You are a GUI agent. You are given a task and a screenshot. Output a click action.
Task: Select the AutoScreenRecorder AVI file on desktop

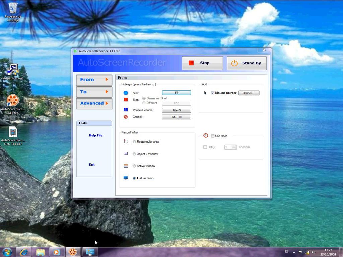[13, 136]
